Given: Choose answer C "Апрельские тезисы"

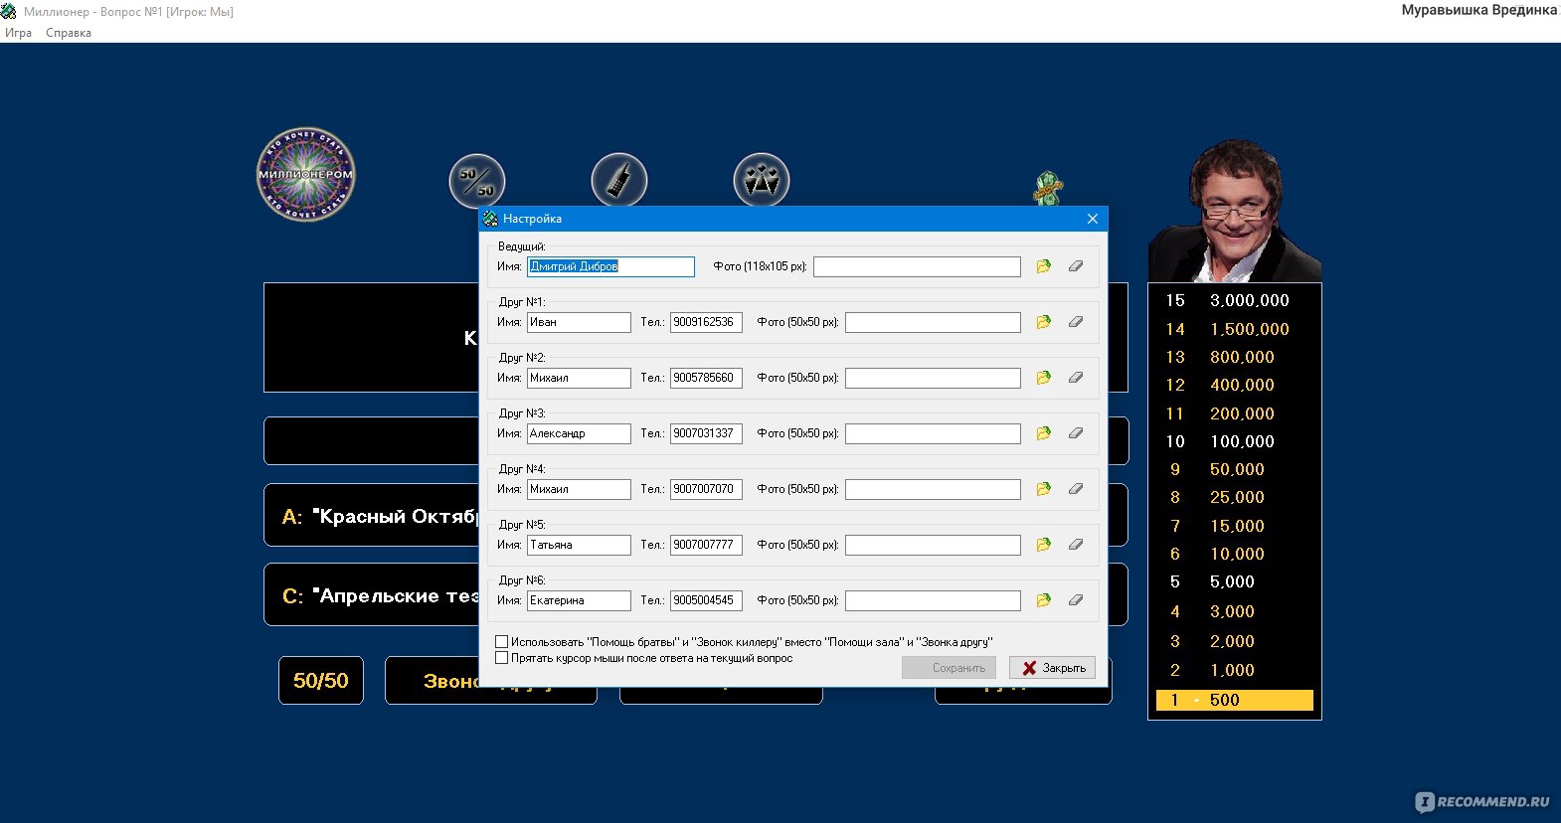Looking at the screenshot, I should [x=372, y=595].
